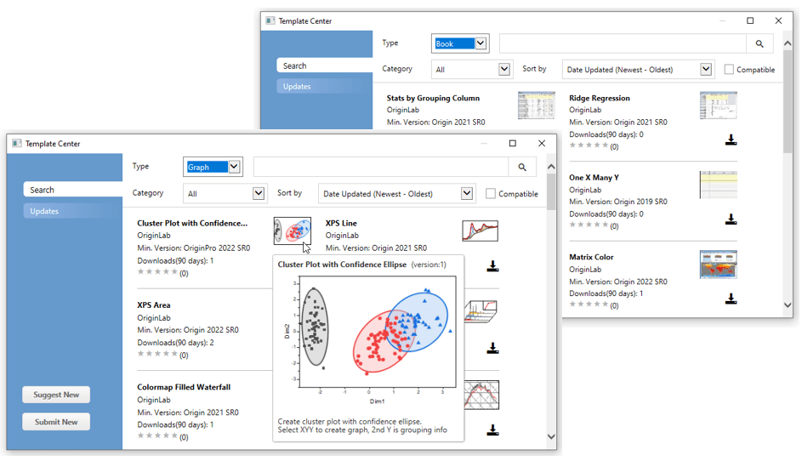Click Cluster Plot with Confidence title
The width and height of the screenshot is (802, 461).
pos(192,223)
